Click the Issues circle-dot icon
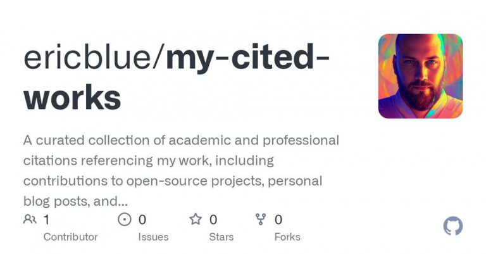The image size is (486, 254). (125, 220)
